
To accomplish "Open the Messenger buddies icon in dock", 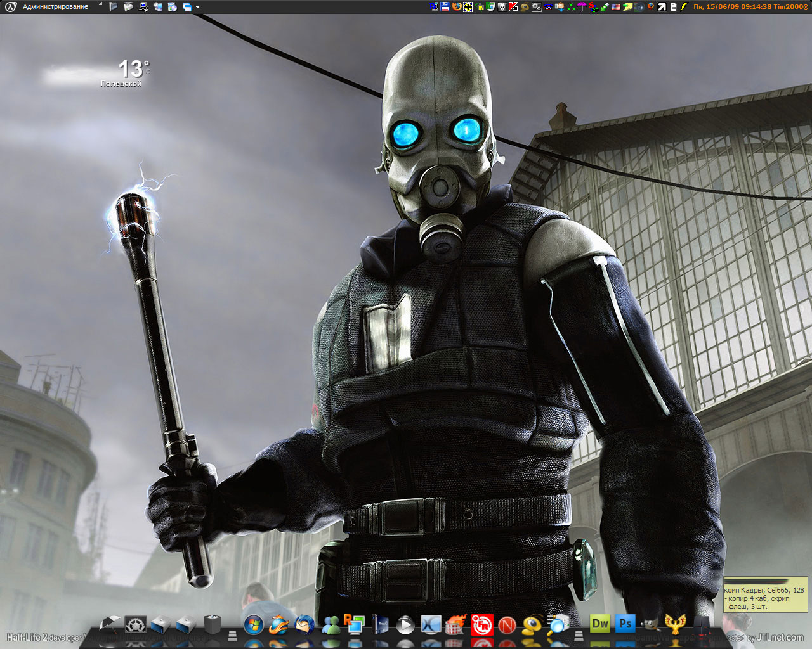I will tap(331, 626).
